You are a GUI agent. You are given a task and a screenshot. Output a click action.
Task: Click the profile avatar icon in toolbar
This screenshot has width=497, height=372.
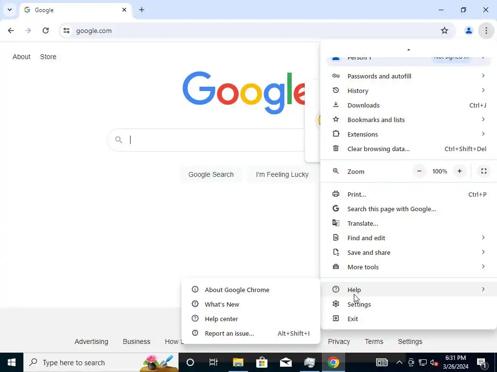click(468, 31)
